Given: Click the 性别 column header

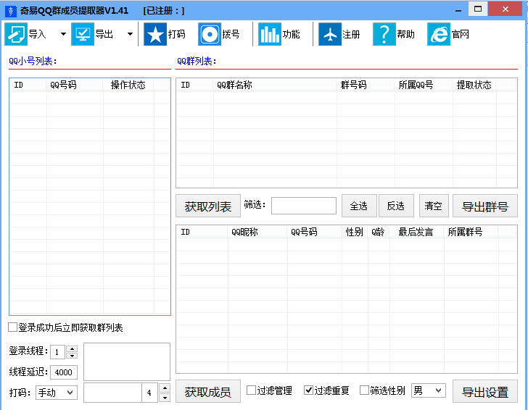Looking at the screenshot, I should pyautogui.click(x=355, y=232).
